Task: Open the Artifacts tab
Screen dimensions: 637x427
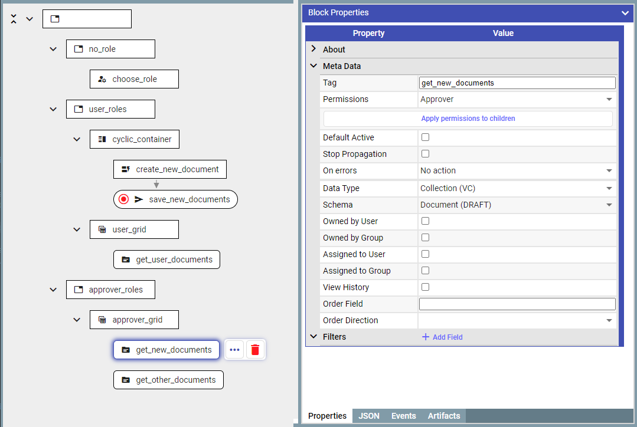Action: tap(443, 416)
